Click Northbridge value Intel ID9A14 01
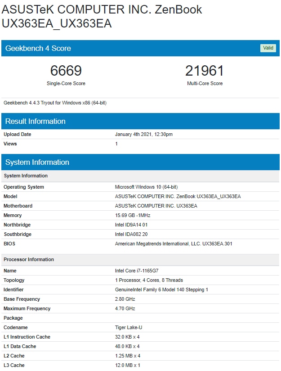The width and height of the screenshot is (281, 371). pyautogui.click(x=131, y=225)
